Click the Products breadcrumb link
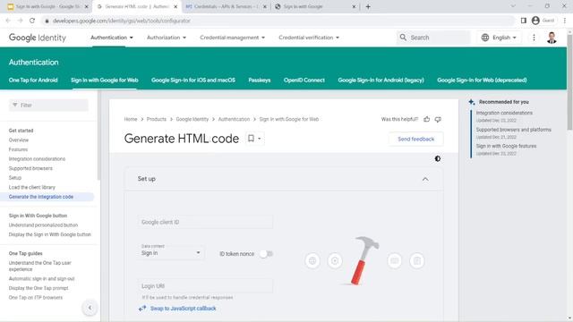The image size is (573, 322). coord(157,119)
